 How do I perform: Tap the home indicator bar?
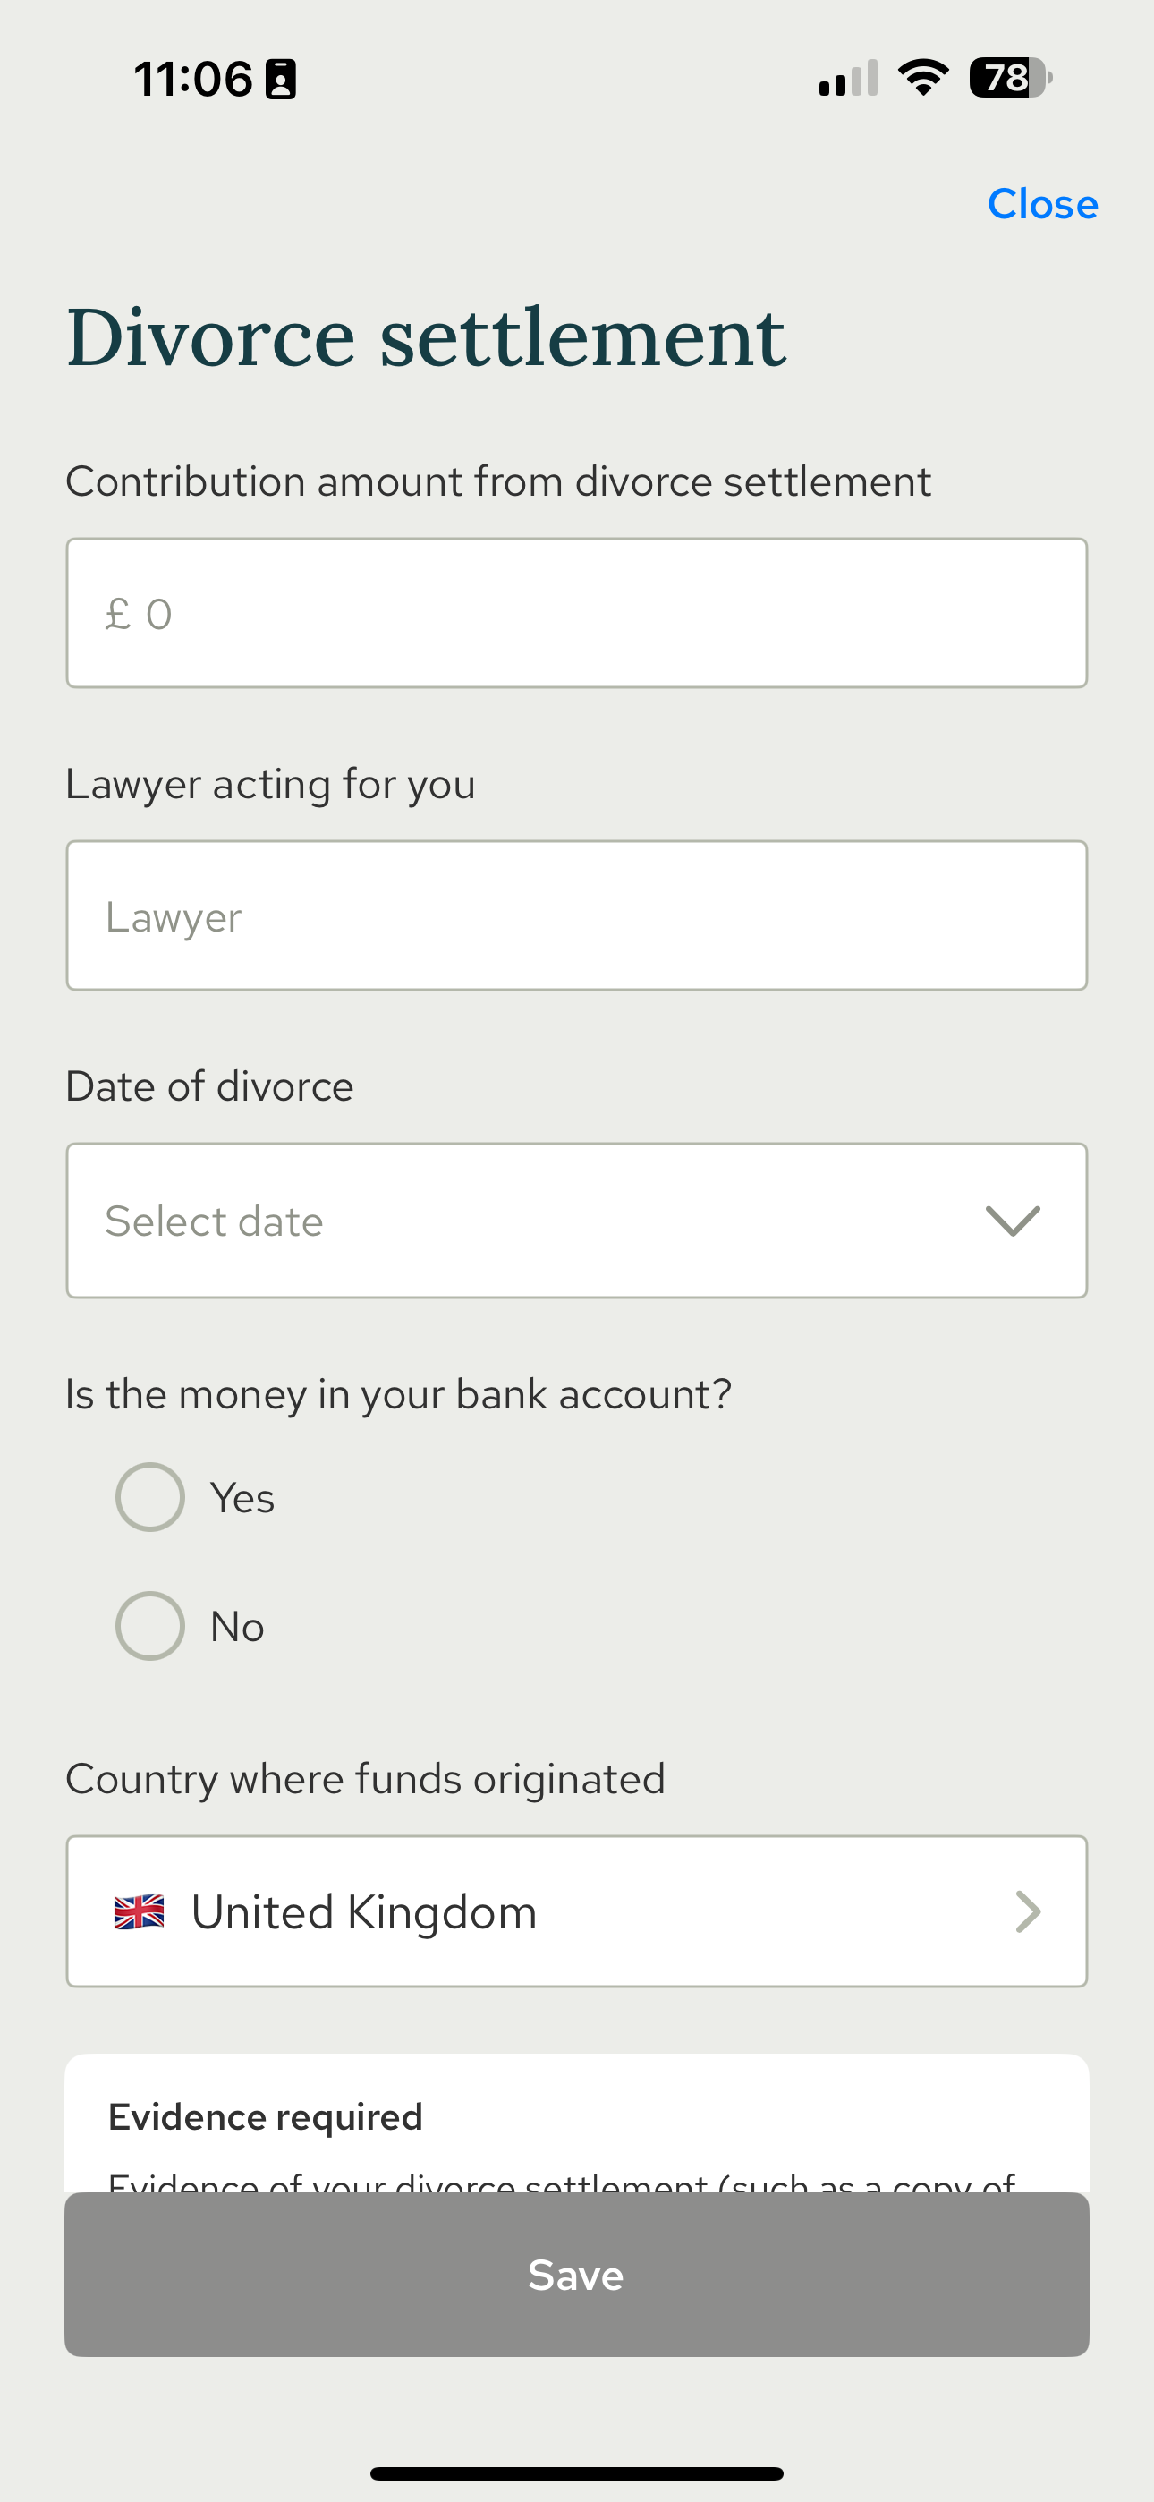pyautogui.click(x=577, y=2472)
